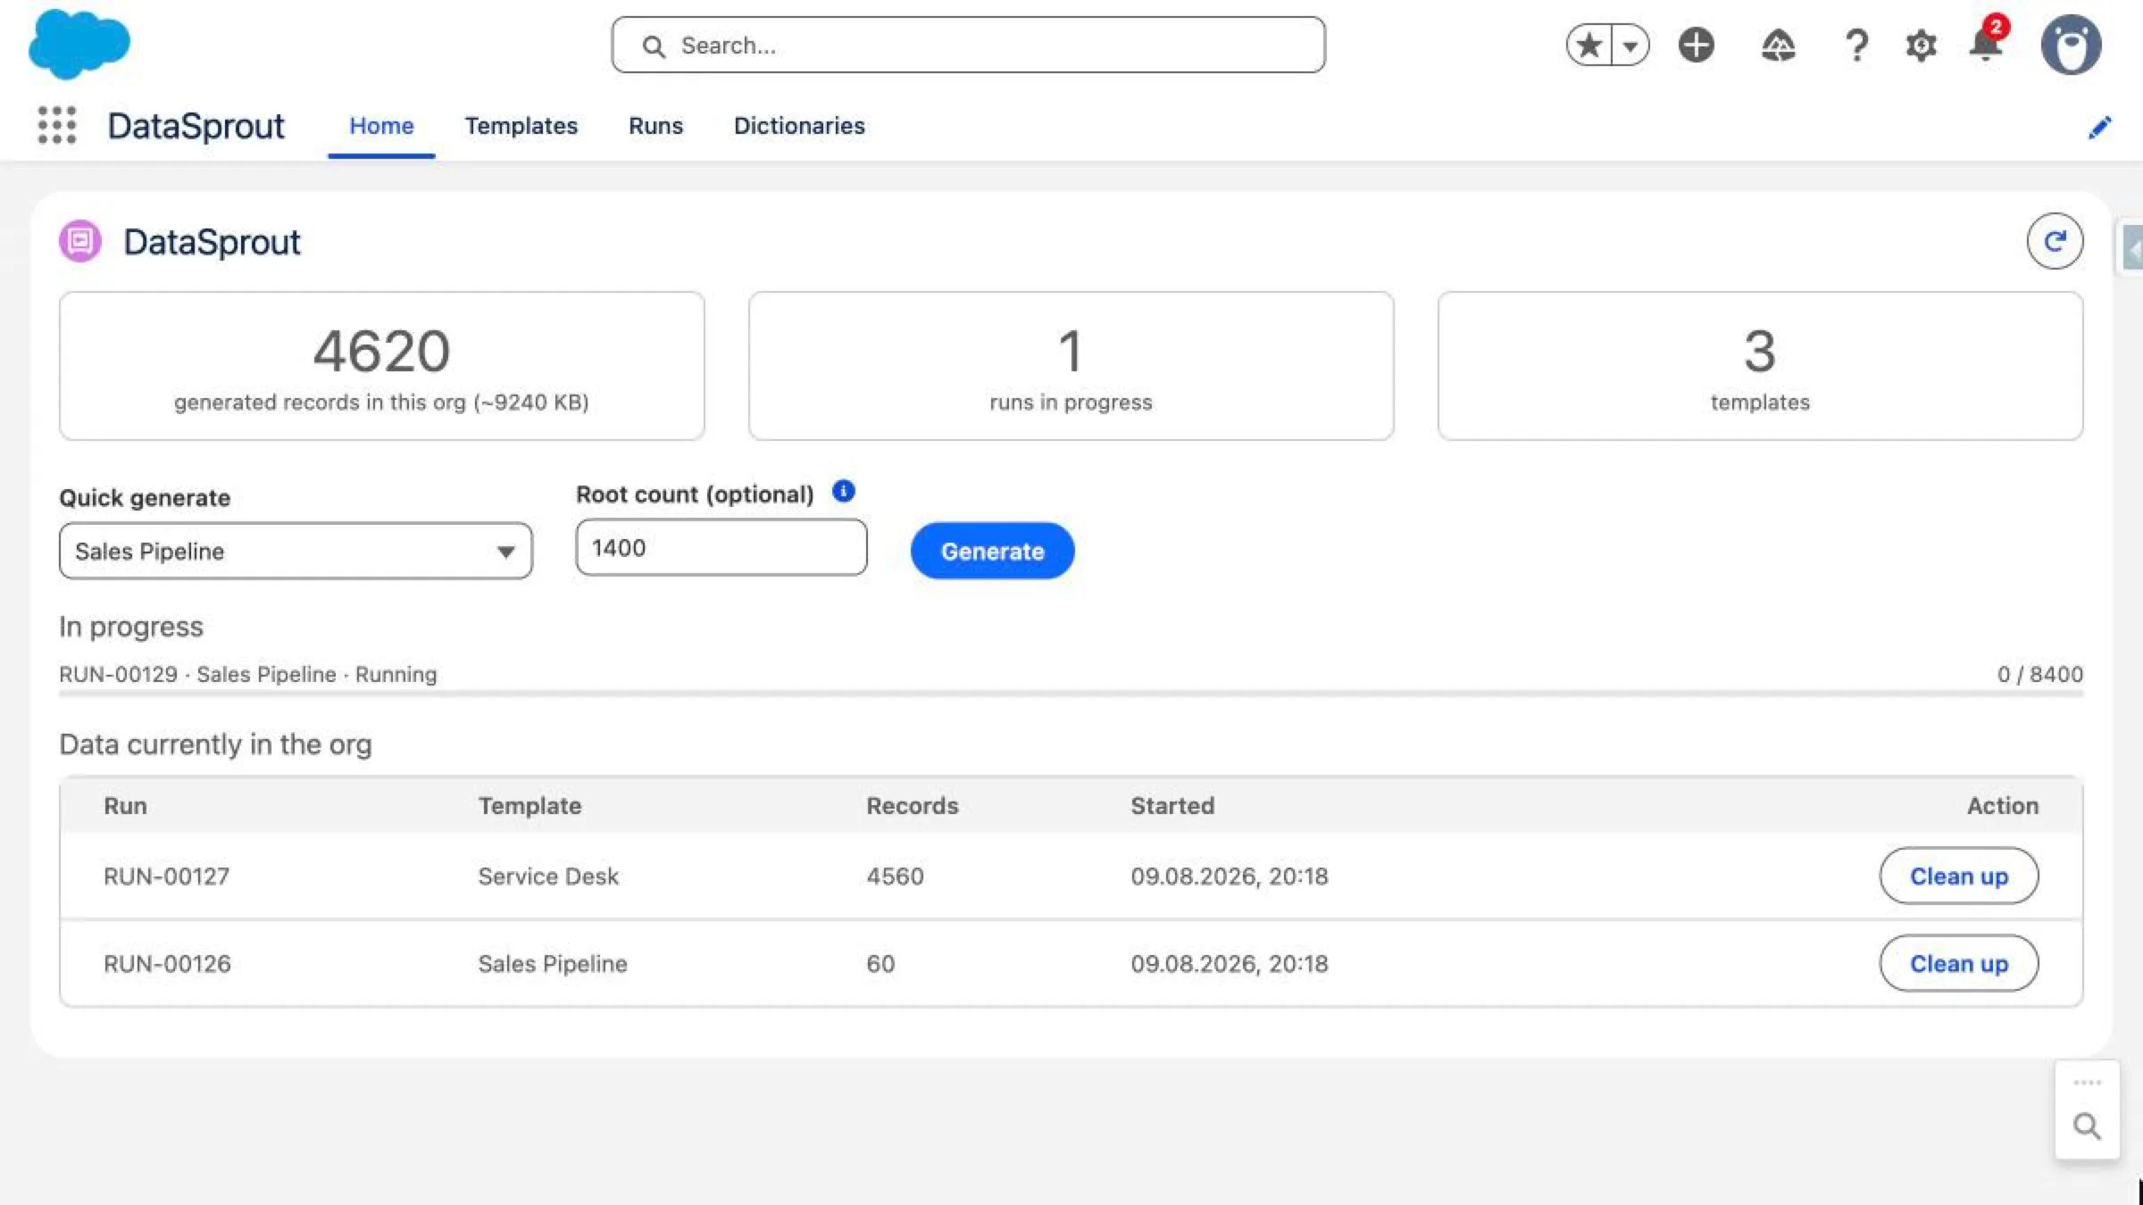Clean up run RUN-00126
This screenshot has width=2143, height=1205.
(1959, 963)
